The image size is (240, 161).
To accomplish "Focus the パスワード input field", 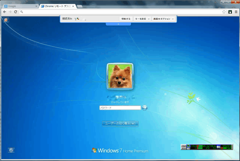I will pyautogui.click(x=120, y=108).
